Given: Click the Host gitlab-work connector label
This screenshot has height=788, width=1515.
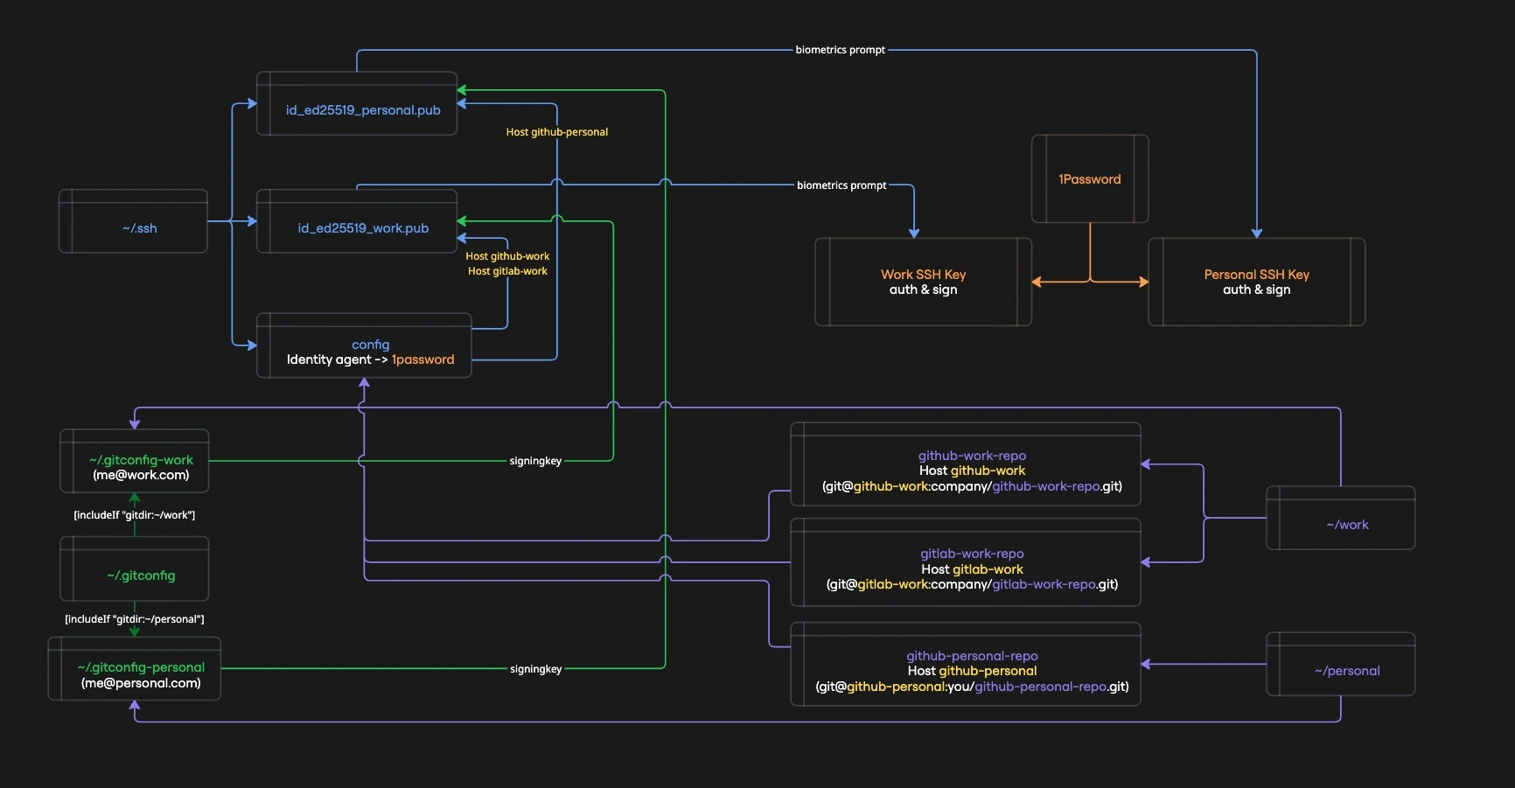Looking at the screenshot, I should pyautogui.click(x=507, y=271).
